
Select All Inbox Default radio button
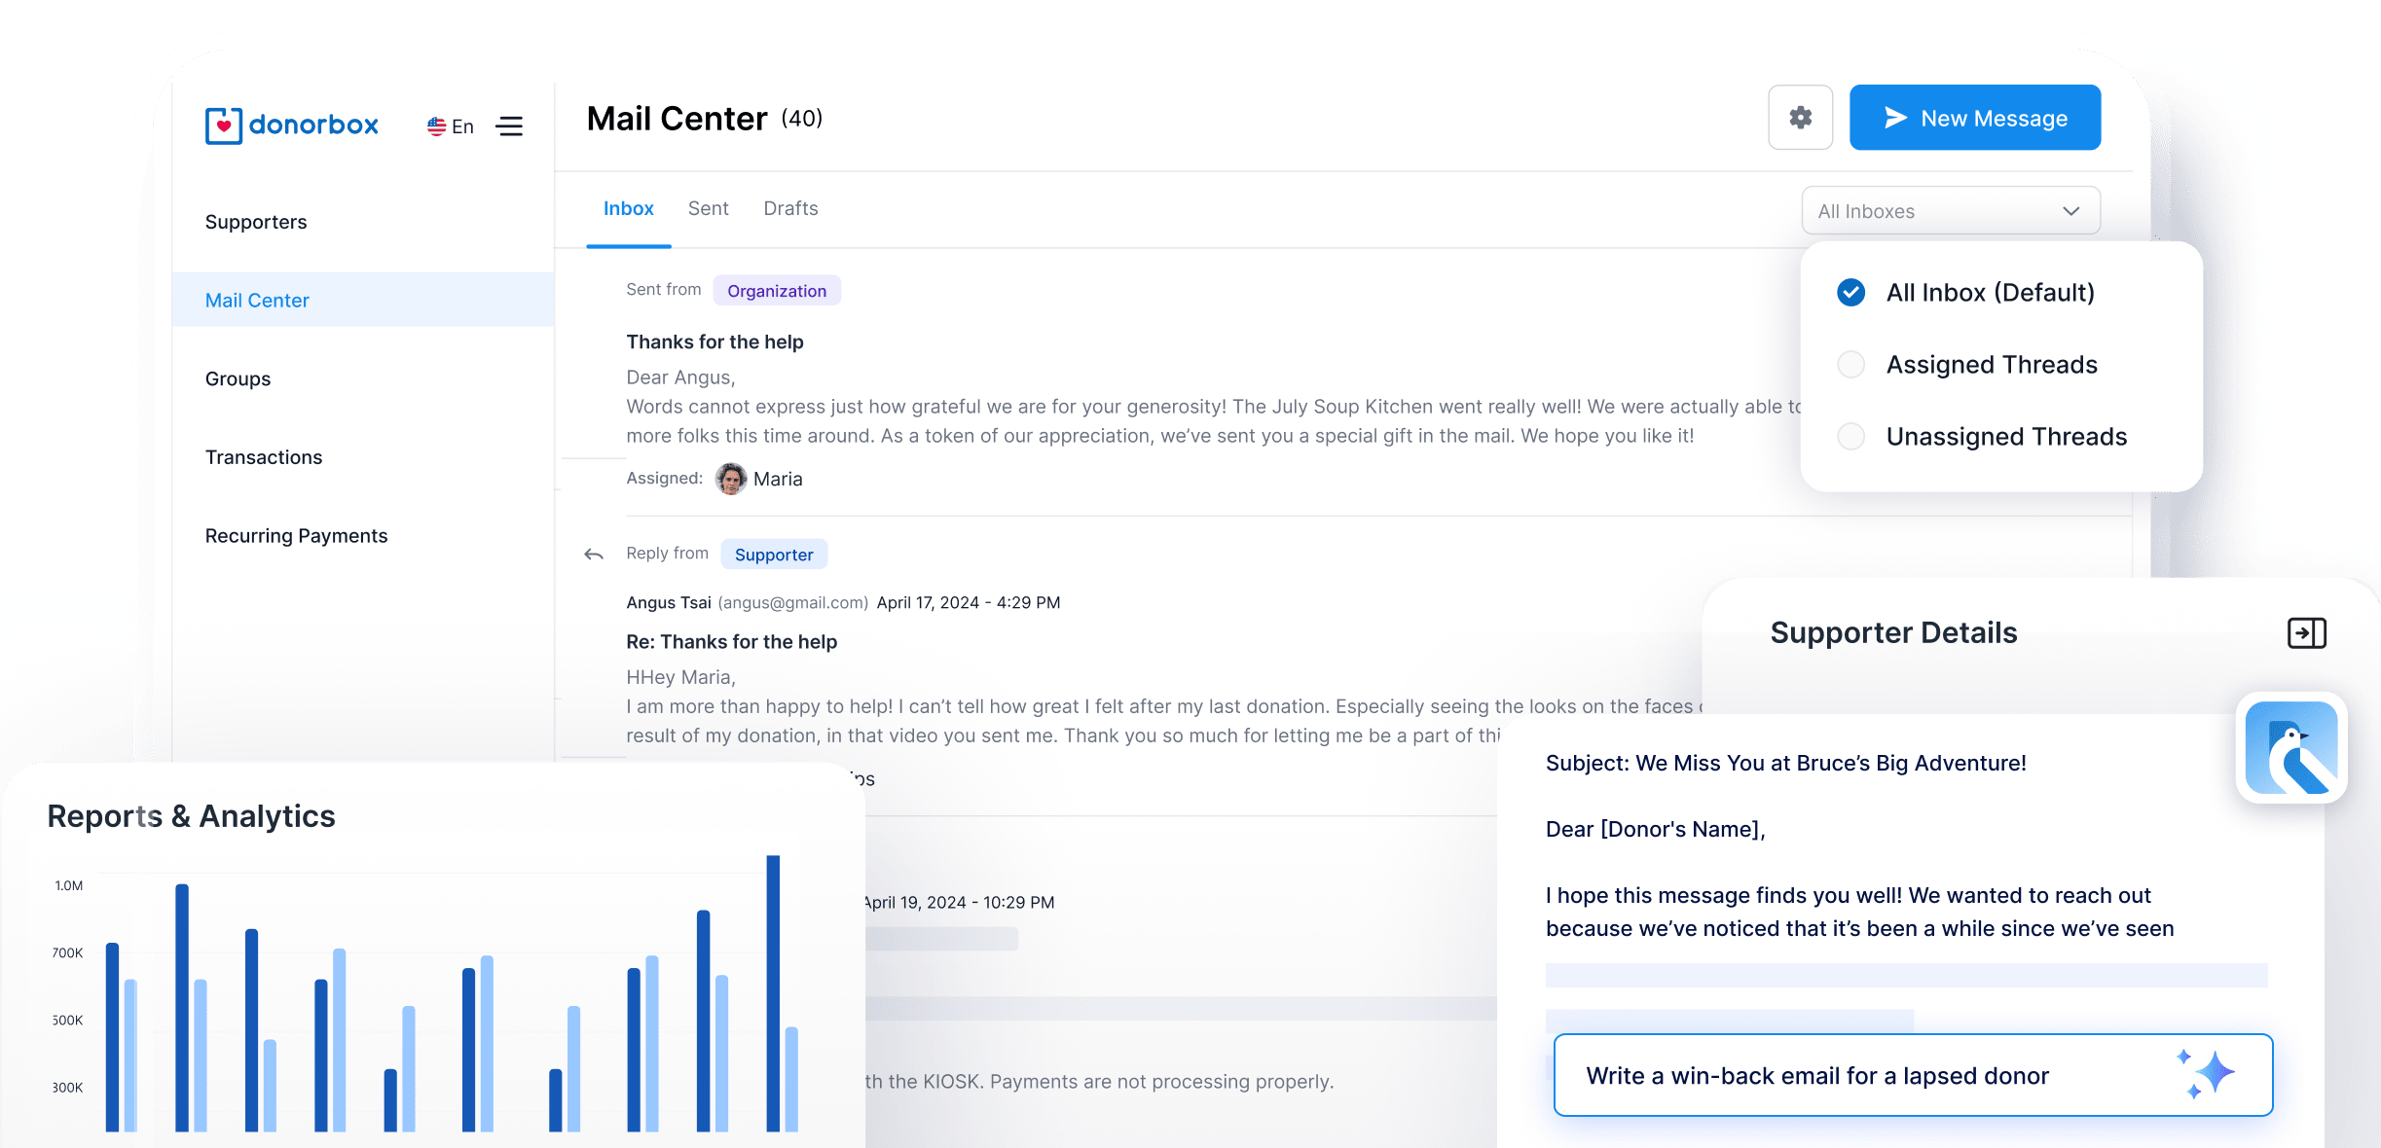point(1851,292)
